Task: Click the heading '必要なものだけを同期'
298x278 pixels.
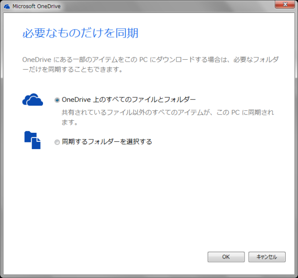Action: [80, 33]
